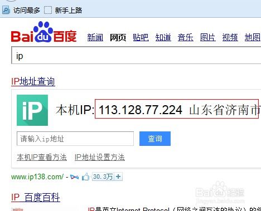Click the thumbs-up like icon
Viewport: 261px width, 211px height.
[x=85, y=176]
